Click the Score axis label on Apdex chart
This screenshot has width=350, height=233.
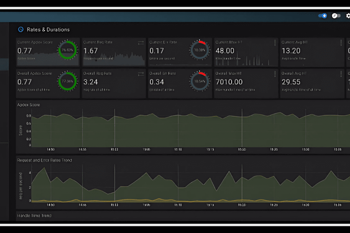(x=21, y=130)
